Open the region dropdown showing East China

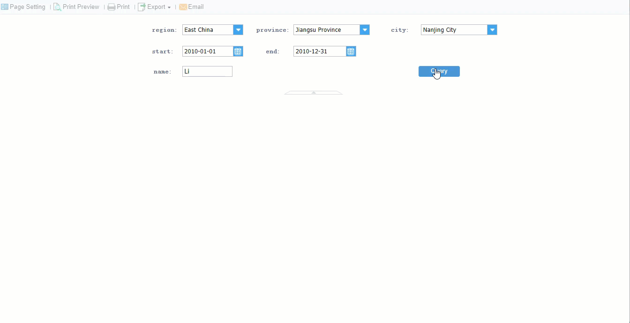(238, 29)
